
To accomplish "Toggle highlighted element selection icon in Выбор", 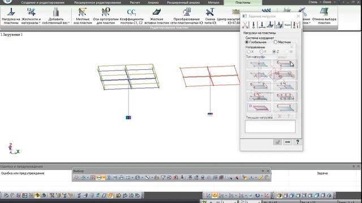I will click(x=100, y=178).
